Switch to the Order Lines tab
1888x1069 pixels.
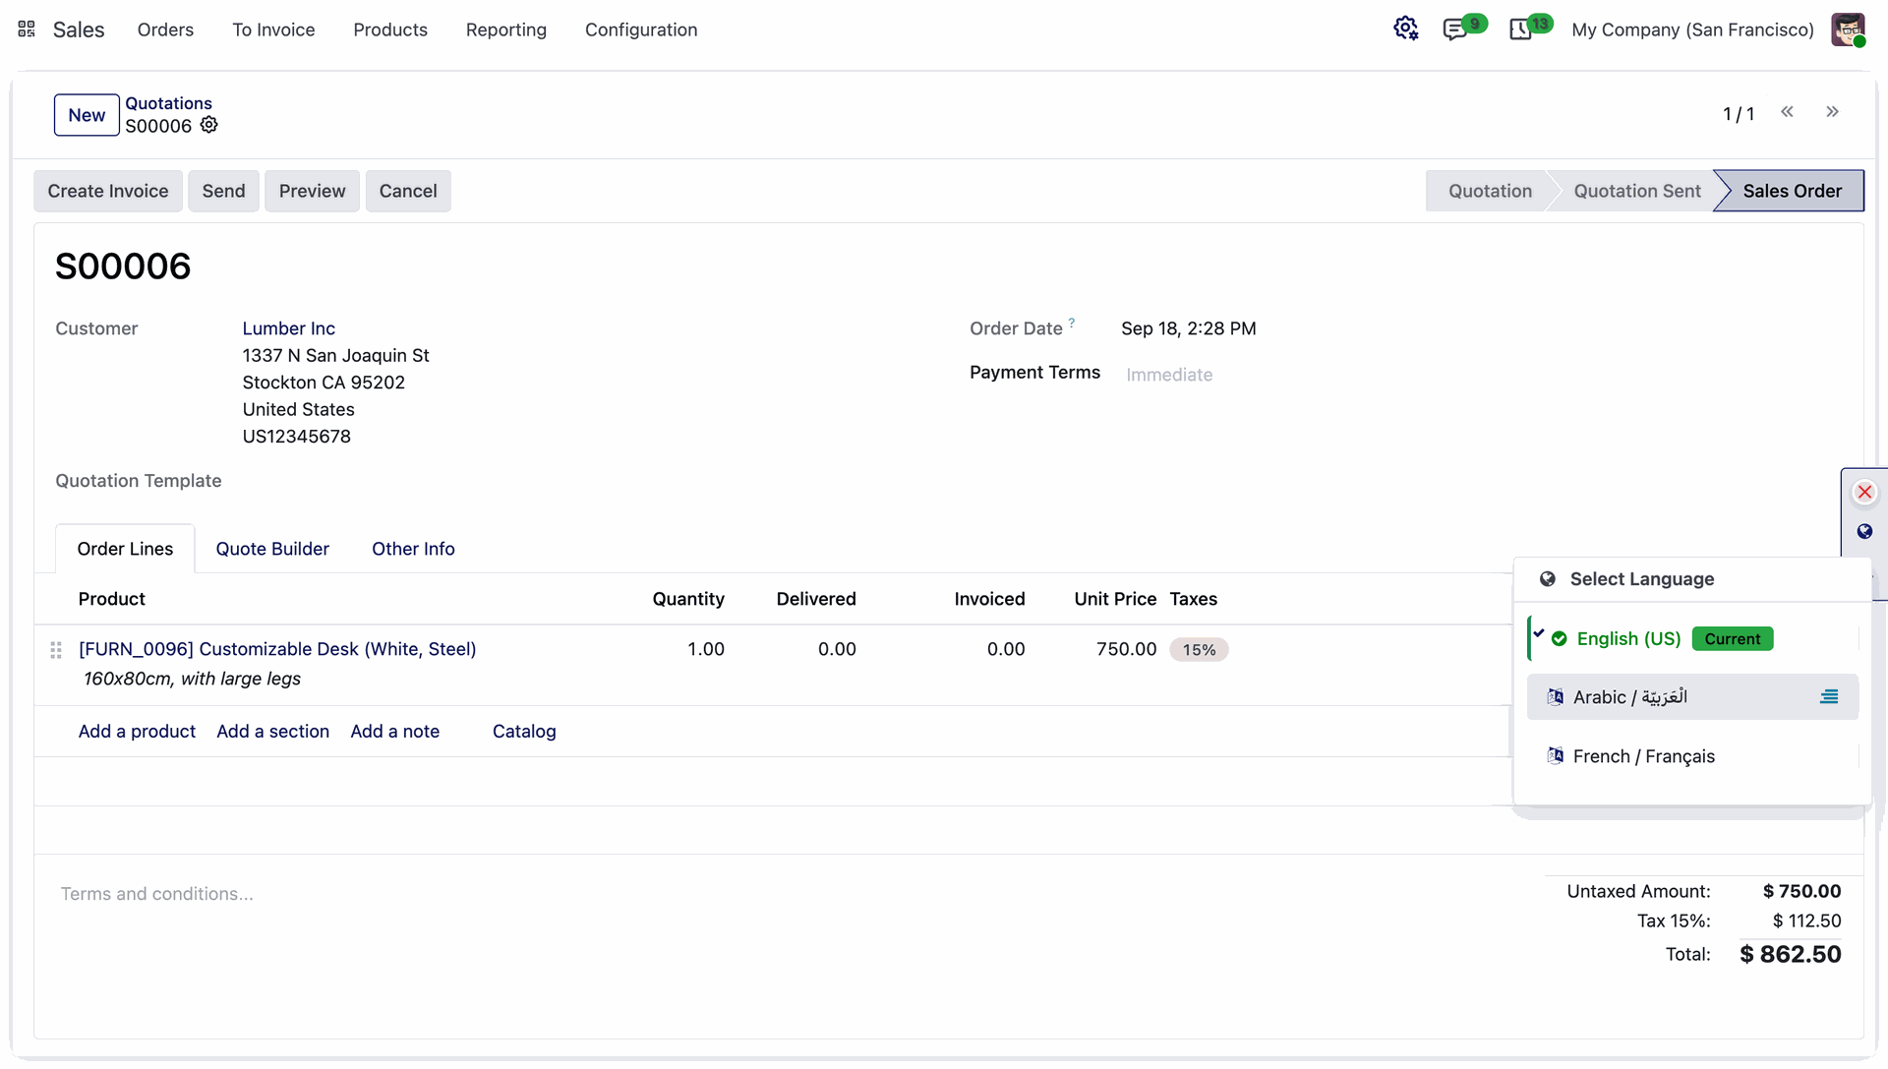[x=125, y=549]
